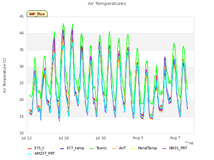Click the orange AirT legend swatch
214x160 pixels.
coord(114,149)
